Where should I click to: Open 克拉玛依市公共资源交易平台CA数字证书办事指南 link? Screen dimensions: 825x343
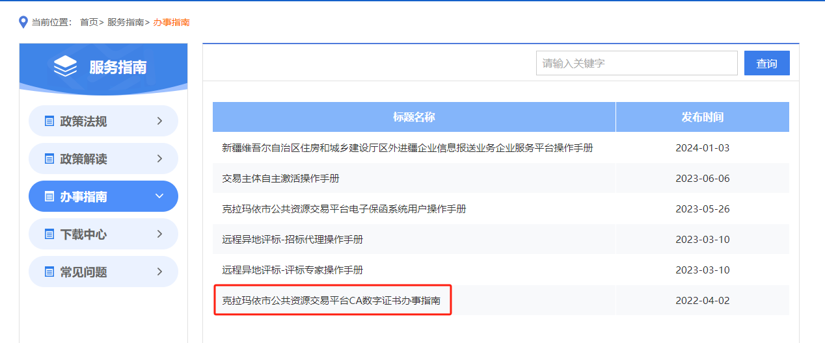click(331, 301)
